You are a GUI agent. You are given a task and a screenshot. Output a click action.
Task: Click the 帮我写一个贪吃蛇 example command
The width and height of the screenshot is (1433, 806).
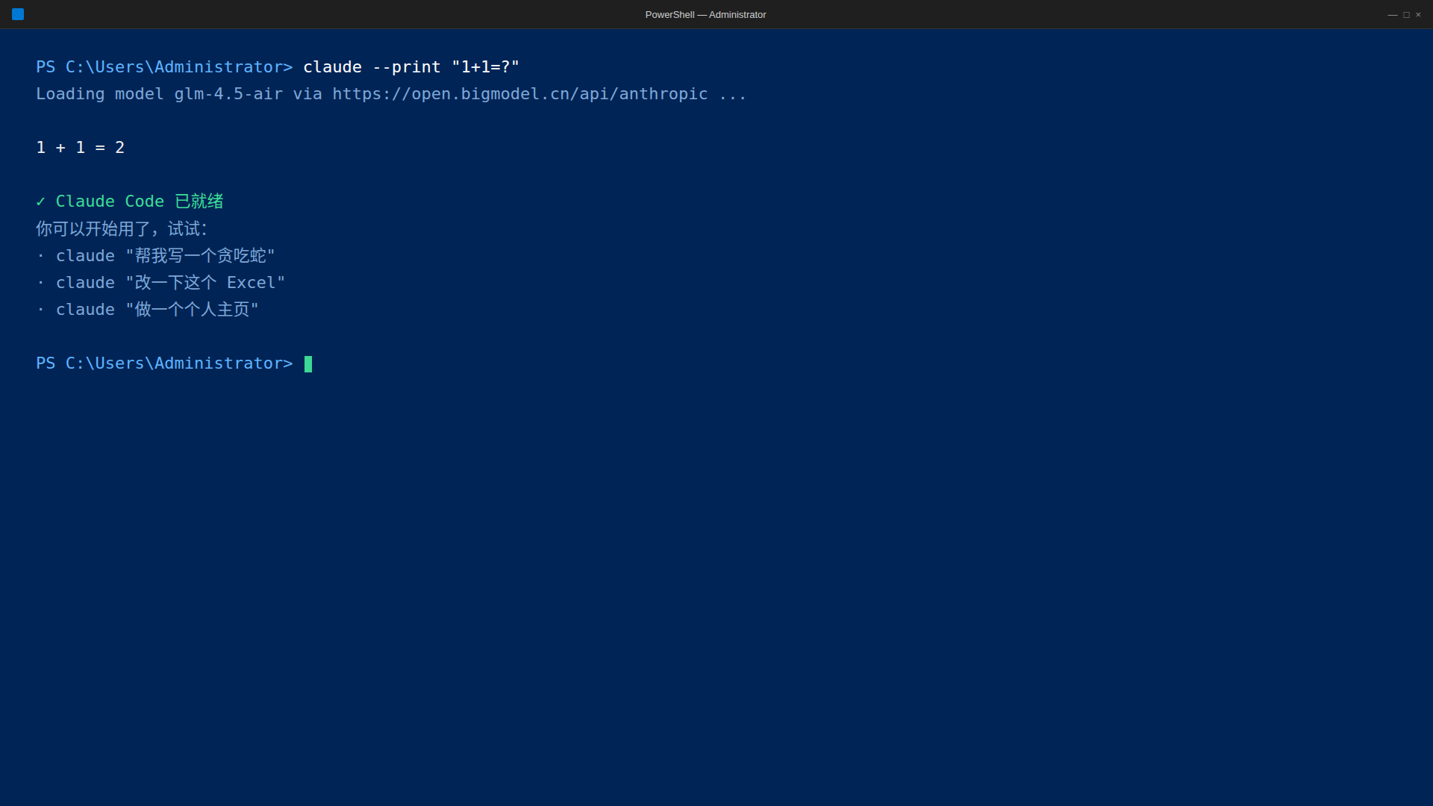(x=166, y=256)
